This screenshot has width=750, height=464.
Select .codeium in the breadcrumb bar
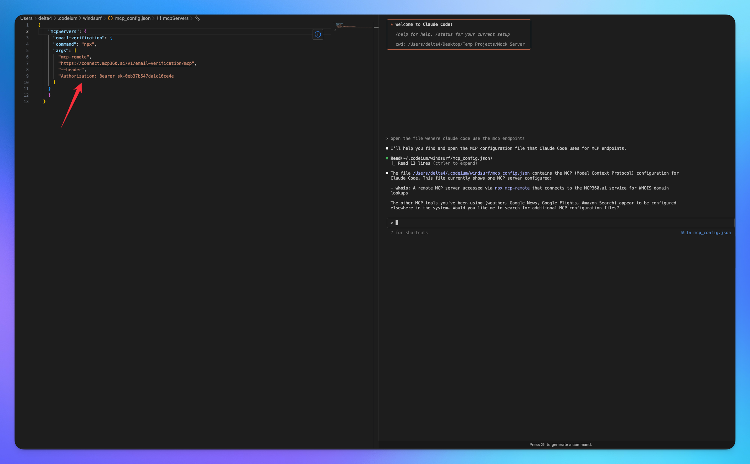pos(67,18)
